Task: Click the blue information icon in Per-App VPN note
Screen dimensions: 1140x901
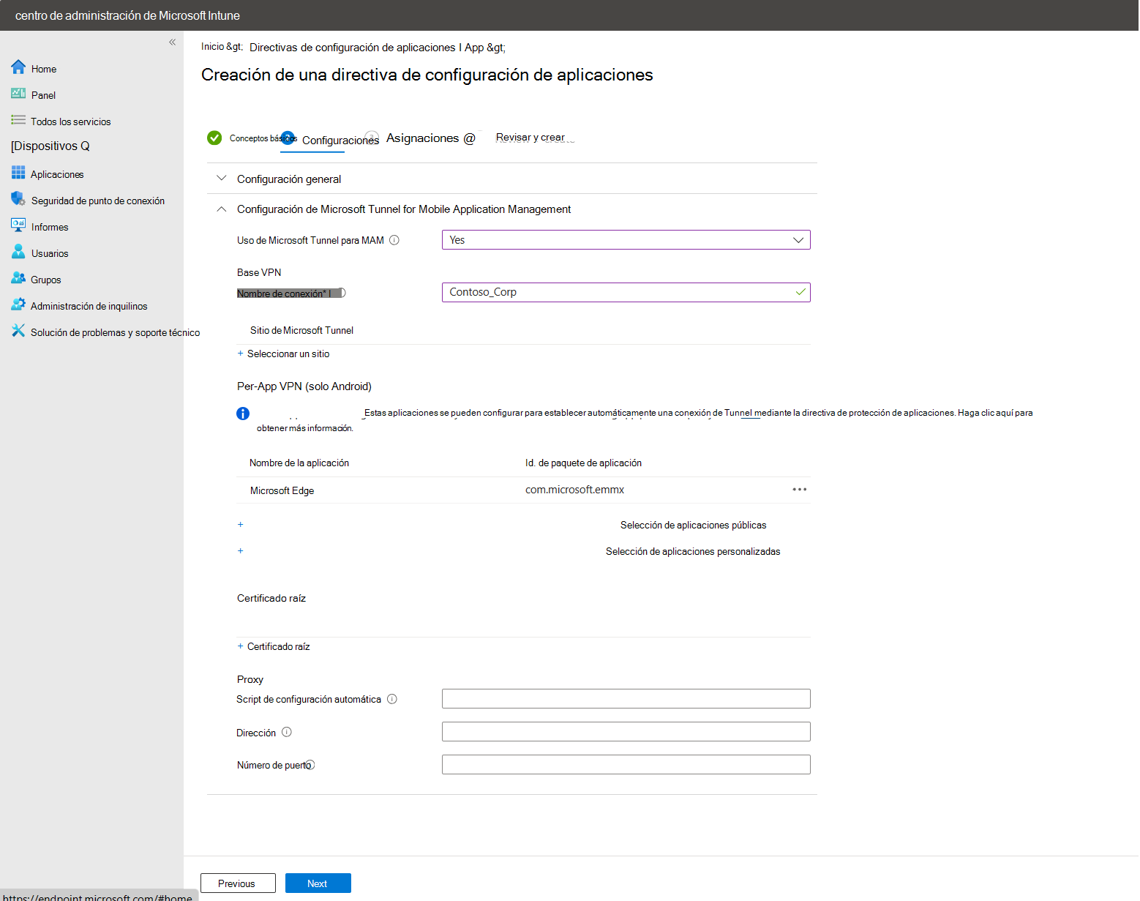Action: click(x=243, y=414)
